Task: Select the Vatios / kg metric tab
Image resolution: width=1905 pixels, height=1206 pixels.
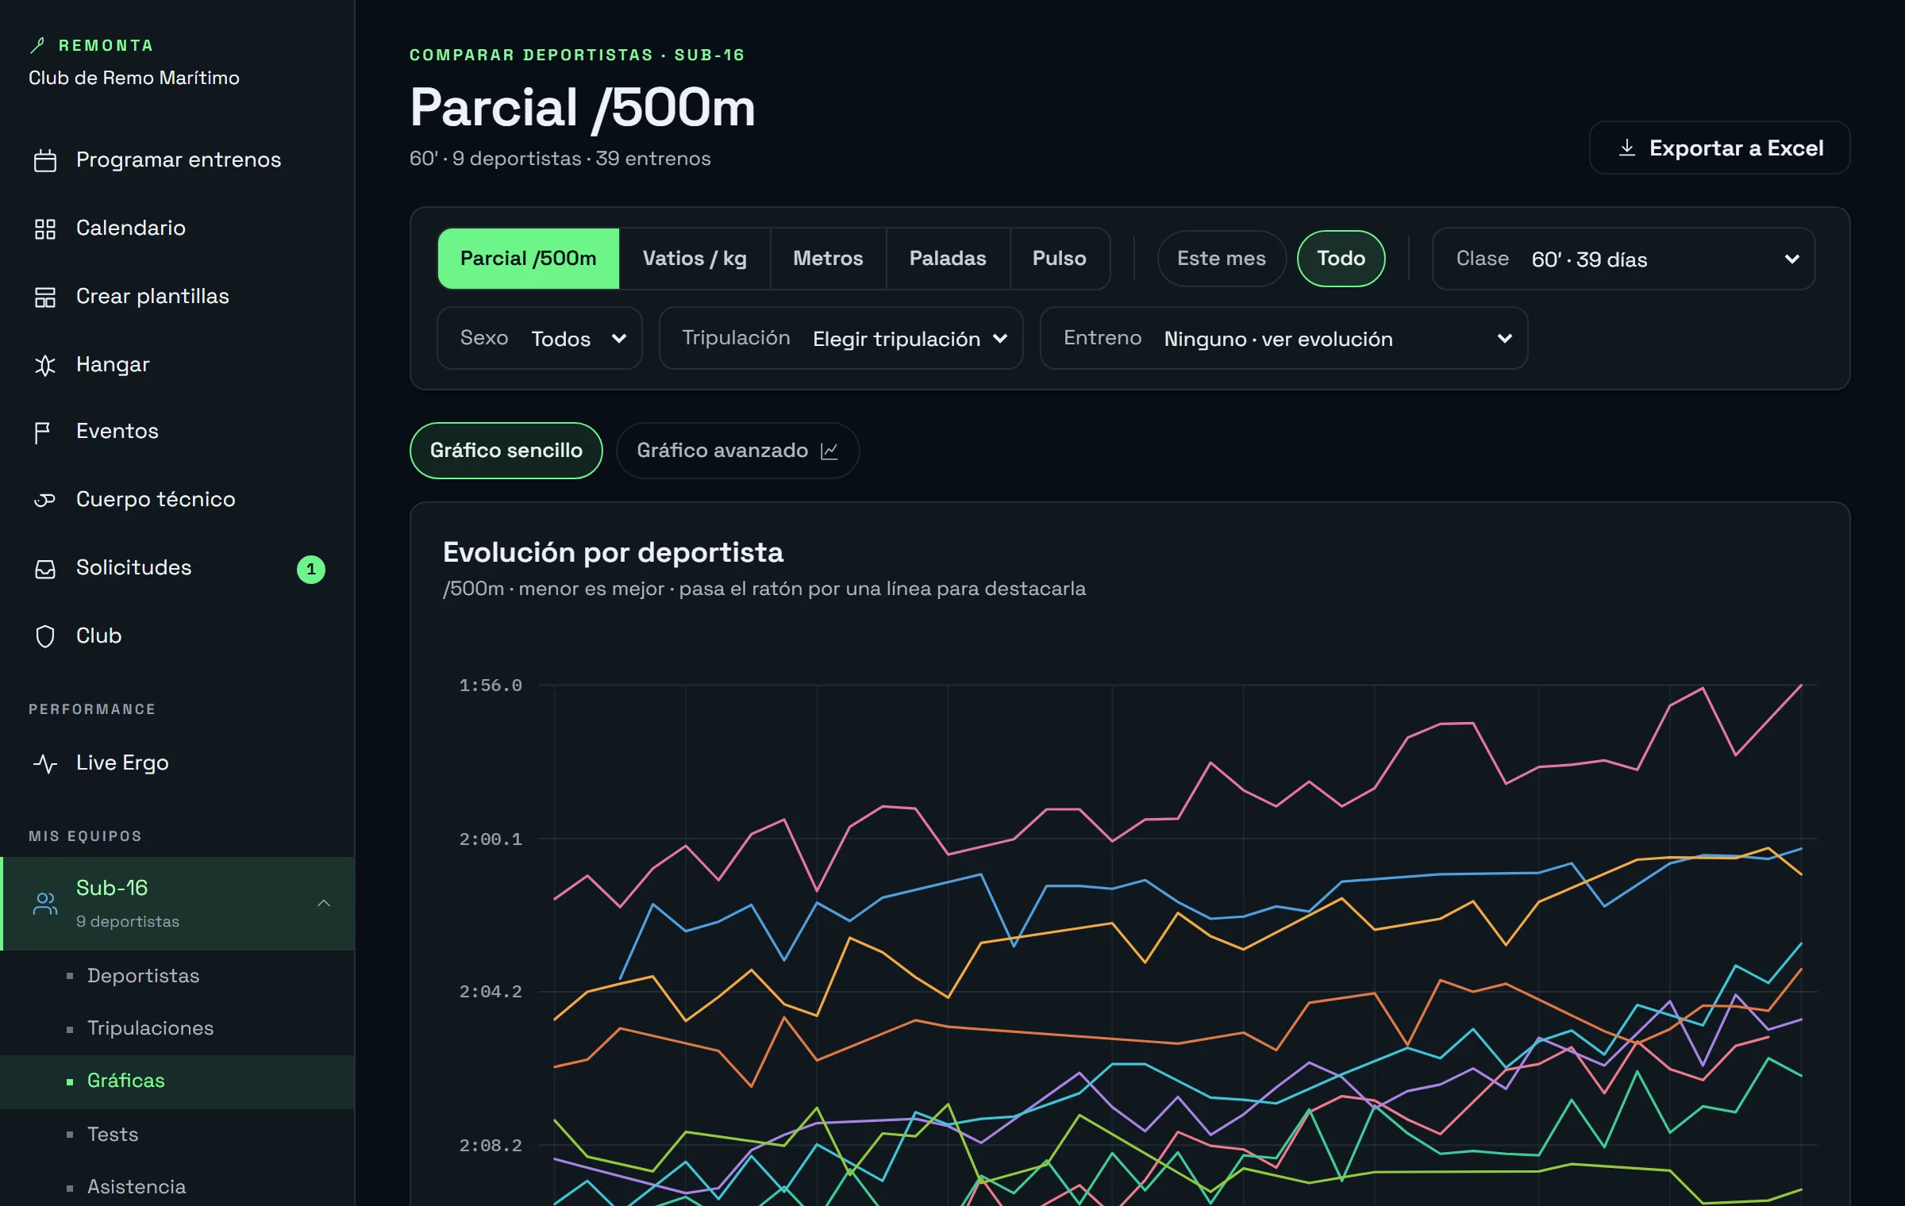Action: click(695, 259)
